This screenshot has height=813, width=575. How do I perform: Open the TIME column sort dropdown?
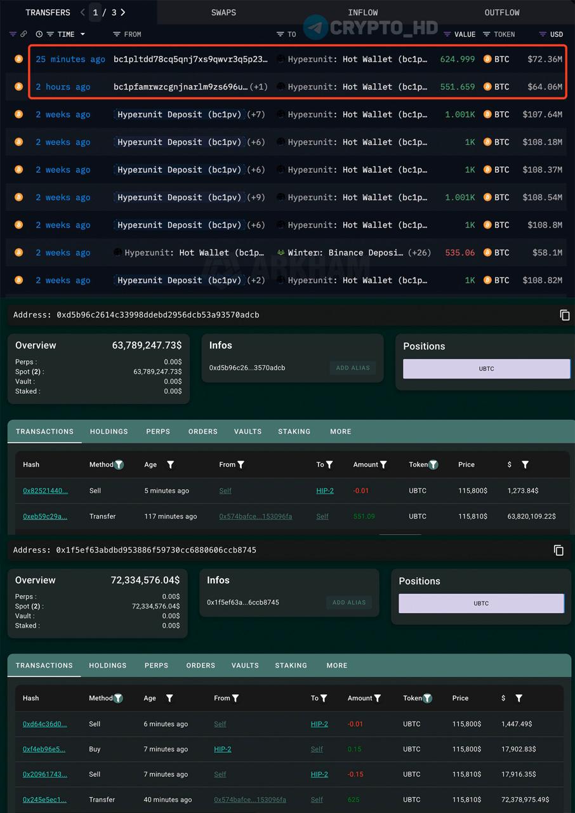(x=83, y=34)
